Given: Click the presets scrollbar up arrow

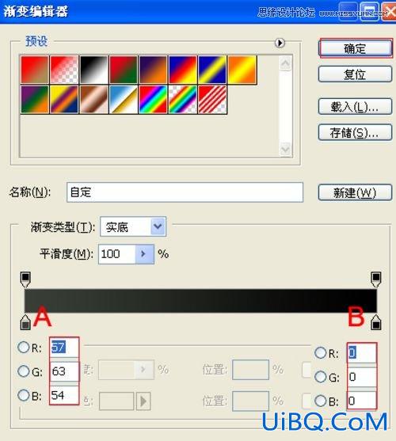Looking at the screenshot, I should point(285,63).
